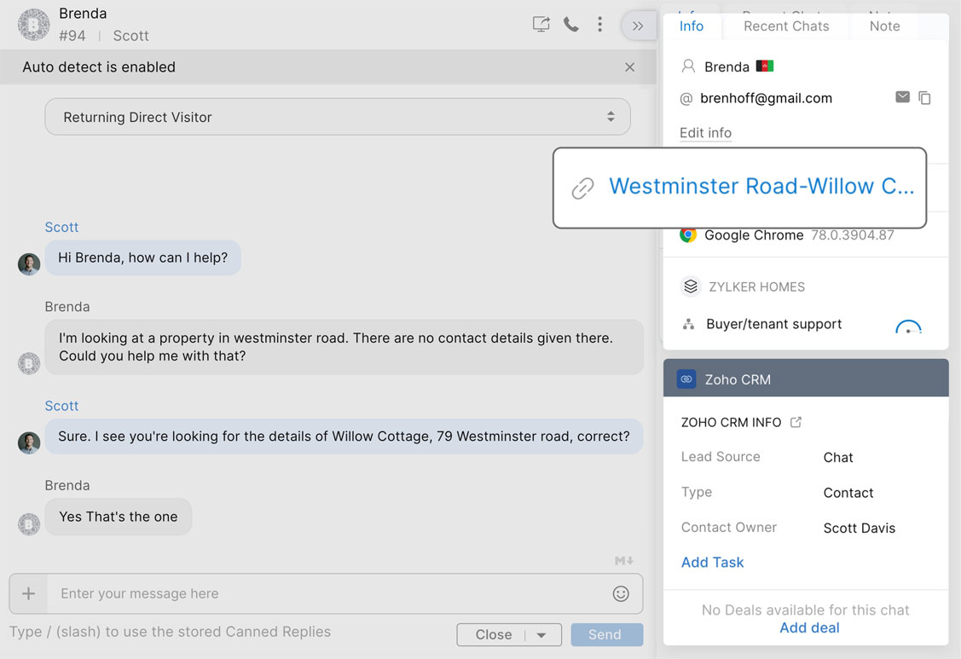
Task: Click Add deal for this chat
Action: click(x=809, y=627)
